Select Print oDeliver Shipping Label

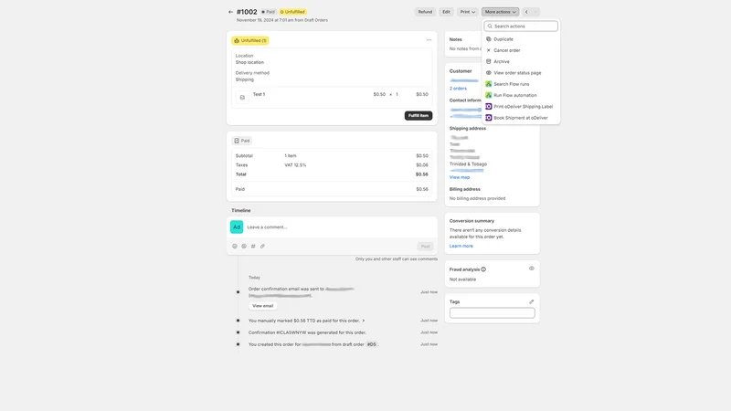521,106
